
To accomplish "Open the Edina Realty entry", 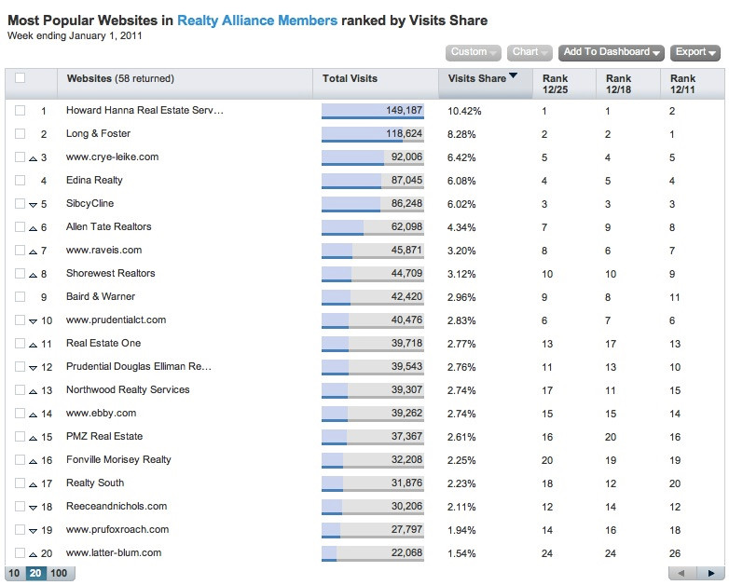I will pos(94,181).
